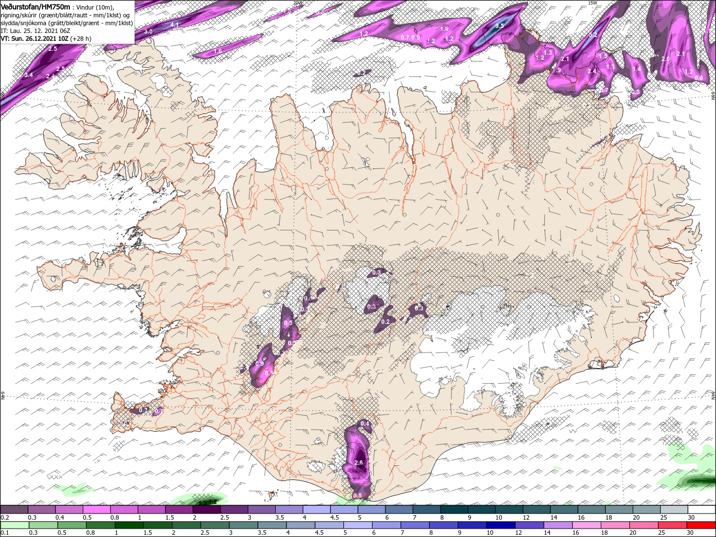Pick pink lower swatch between 18 and 20
Viewport: 716px width, 537px height.
pyautogui.click(x=615, y=525)
